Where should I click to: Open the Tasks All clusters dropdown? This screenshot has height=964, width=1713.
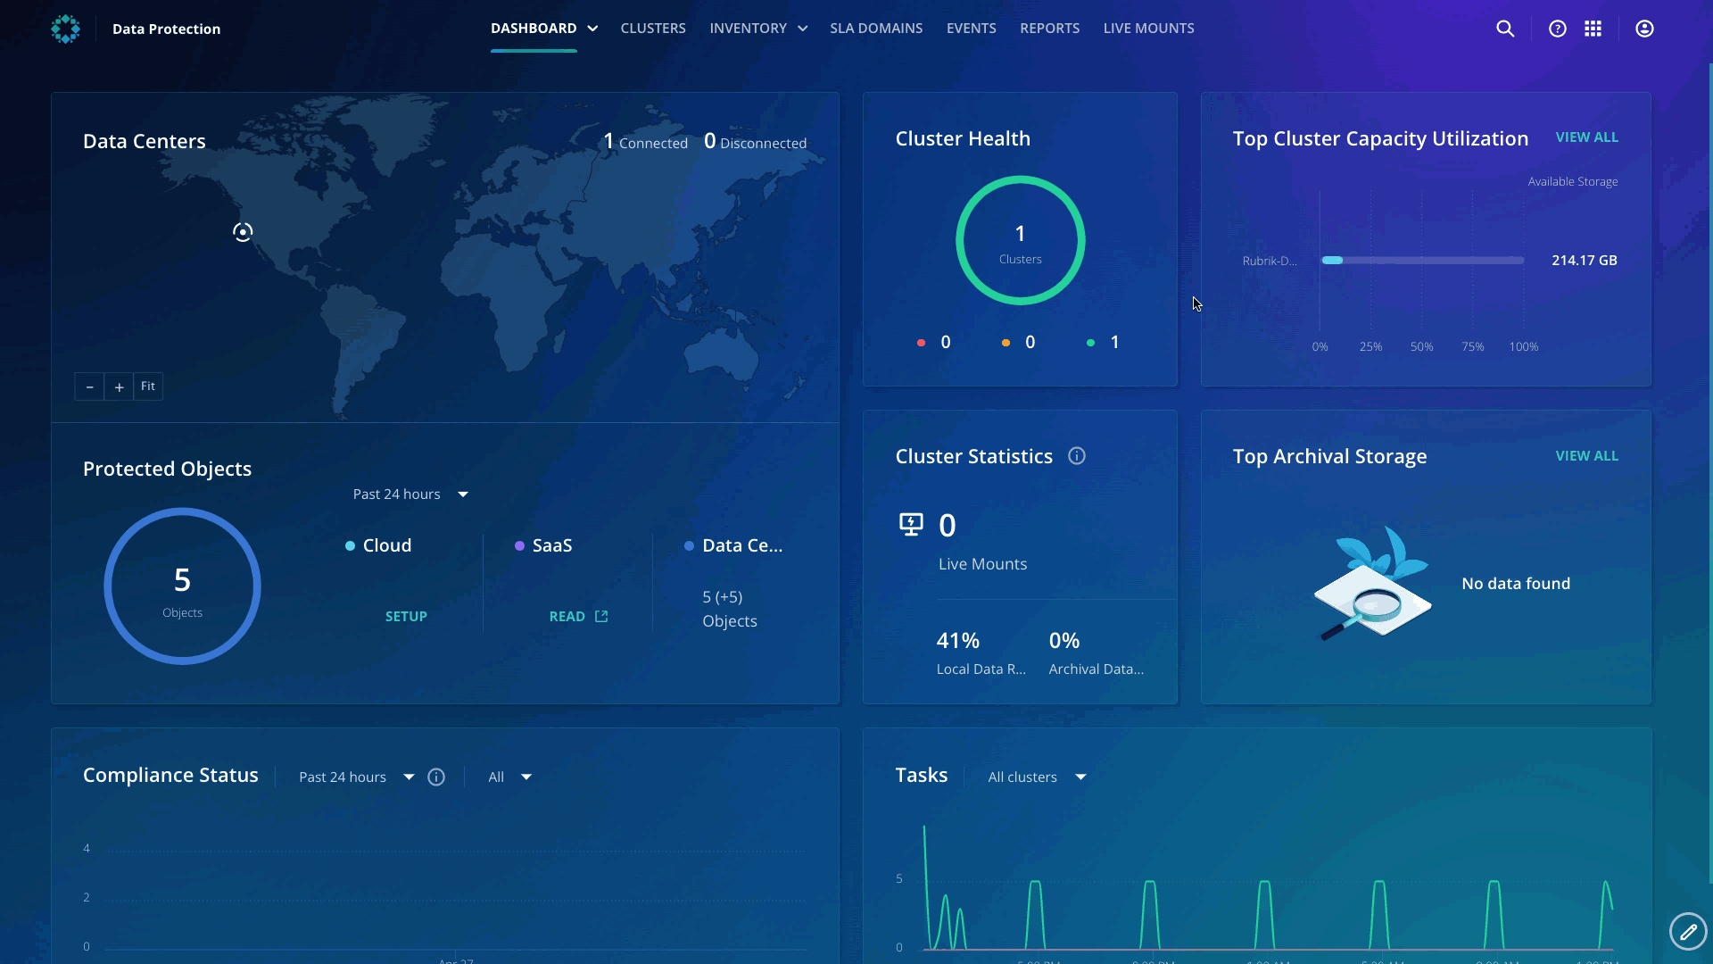coord(1037,777)
